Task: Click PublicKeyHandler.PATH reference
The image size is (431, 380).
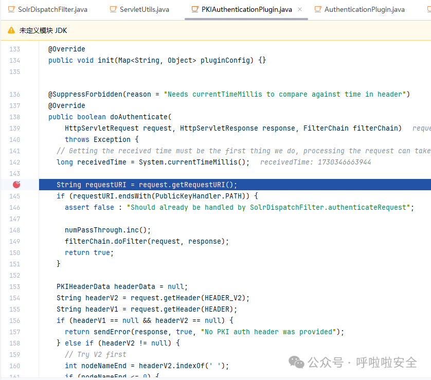Action: click(199, 196)
